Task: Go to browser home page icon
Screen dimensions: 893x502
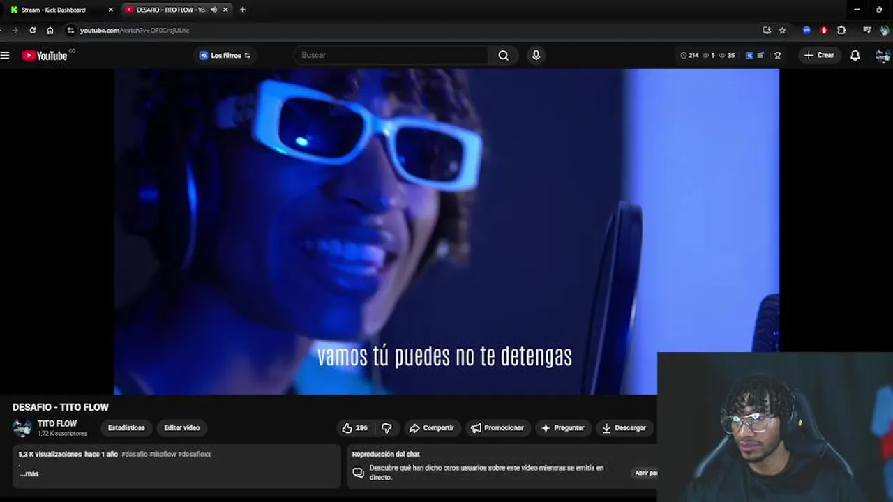Action: 50,30
